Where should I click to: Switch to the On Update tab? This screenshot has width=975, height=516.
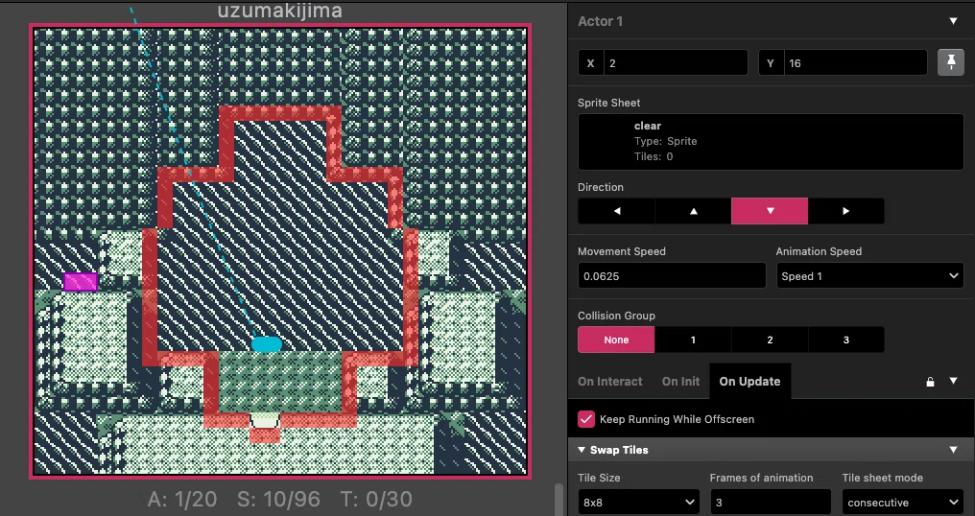[x=749, y=381]
